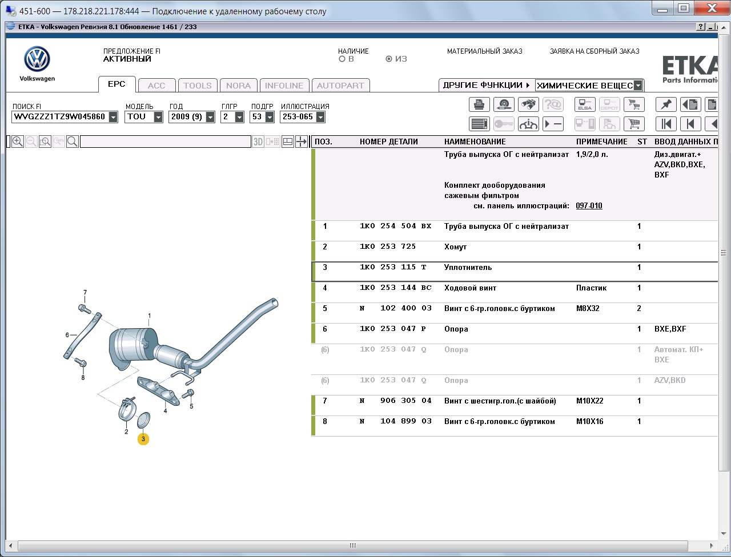The image size is (731, 557).
Task: Jump to first illustration with double-bar arrow
Action: (666, 123)
